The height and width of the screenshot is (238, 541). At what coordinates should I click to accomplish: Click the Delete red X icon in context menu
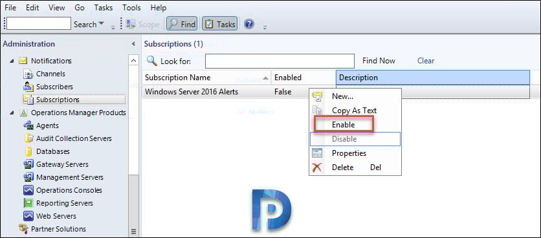click(316, 168)
